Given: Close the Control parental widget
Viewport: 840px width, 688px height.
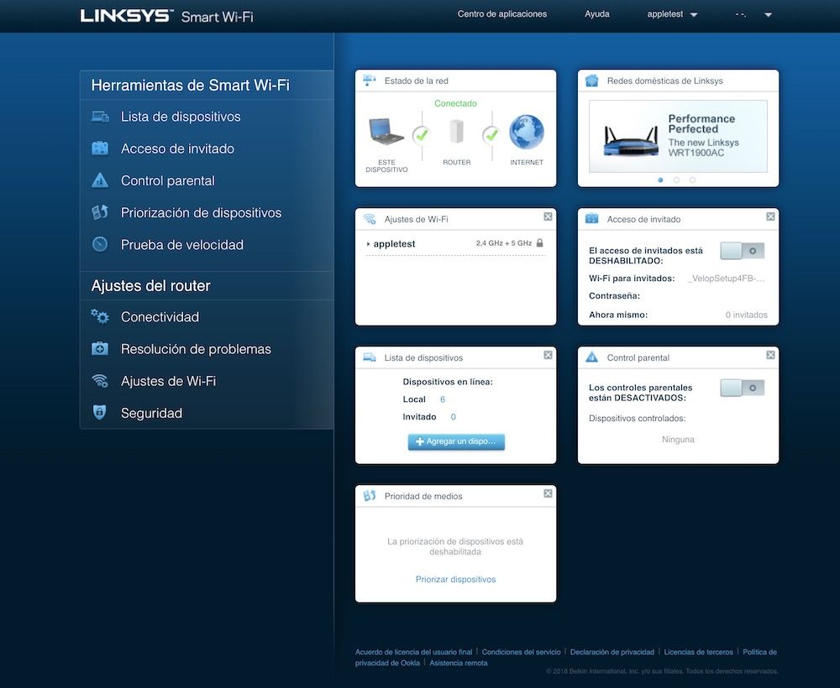Looking at the screenshot, I should (x=770, y=355).
